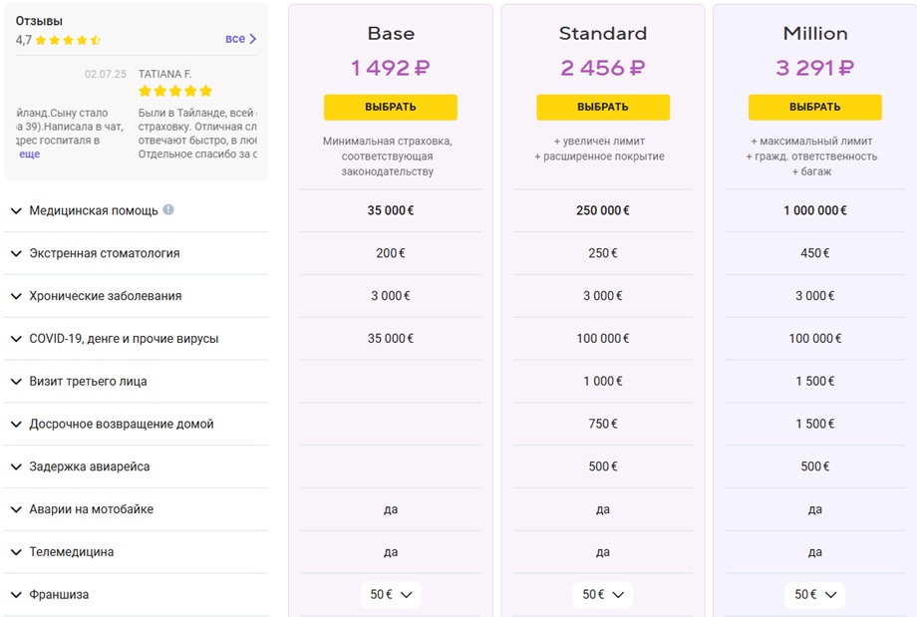Expand the Визит третьего лица row
Viewport: 917px width, 617px height.
[x=136, y=382]
